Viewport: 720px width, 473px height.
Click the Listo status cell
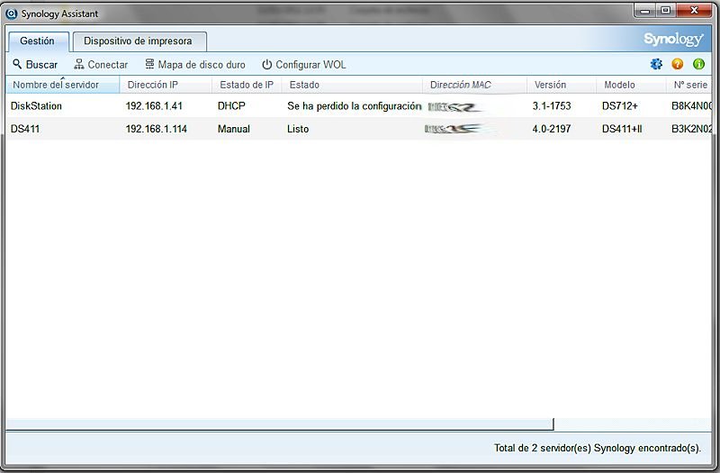298,129
